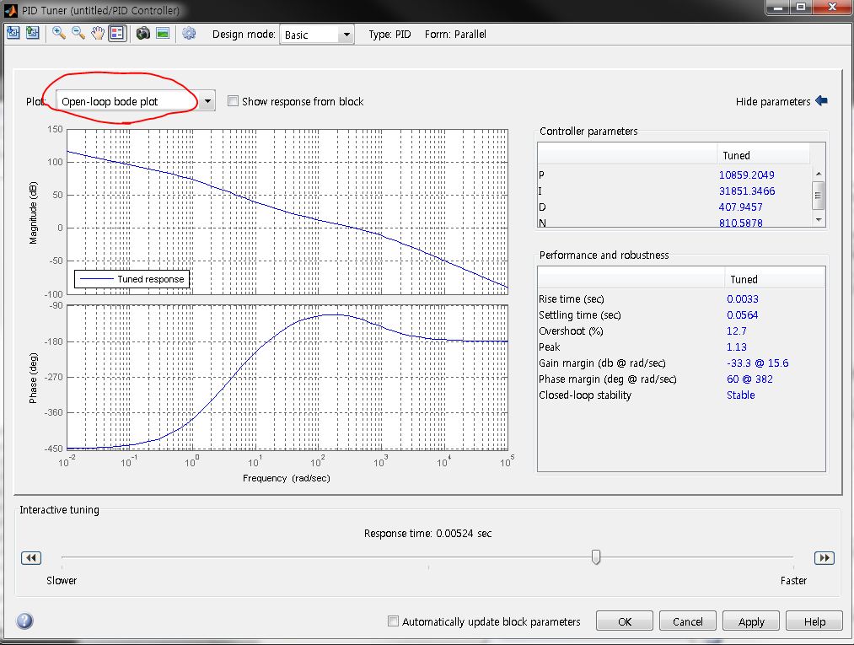Click the Interactive tuning section title
The height and width of the screenshot is (645, 854).
click(x=59, y=509)
